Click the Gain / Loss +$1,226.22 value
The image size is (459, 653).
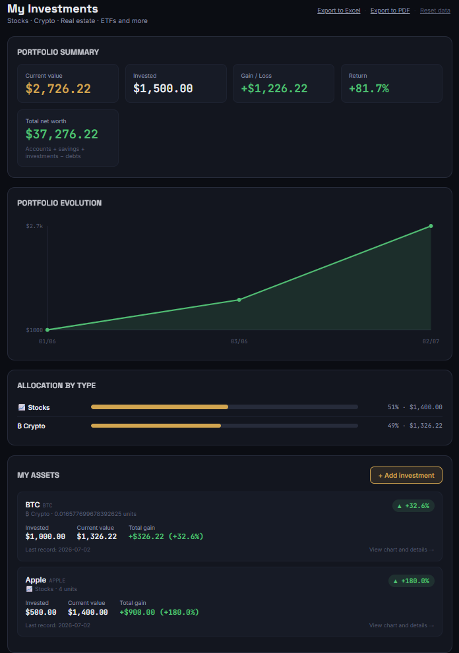274,88
